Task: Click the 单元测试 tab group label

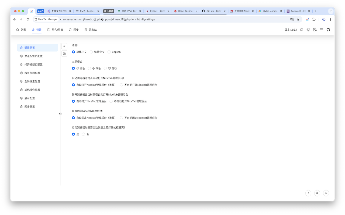Action: coord(109,11)
